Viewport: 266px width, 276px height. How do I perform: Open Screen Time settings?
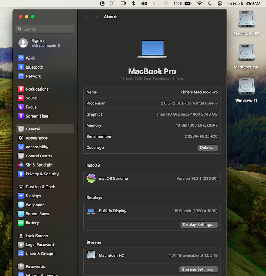click(45, 116)
